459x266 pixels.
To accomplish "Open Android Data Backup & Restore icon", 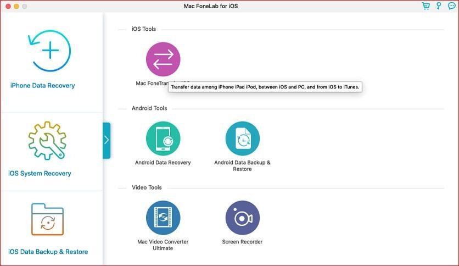I will [x=242, y=138].
